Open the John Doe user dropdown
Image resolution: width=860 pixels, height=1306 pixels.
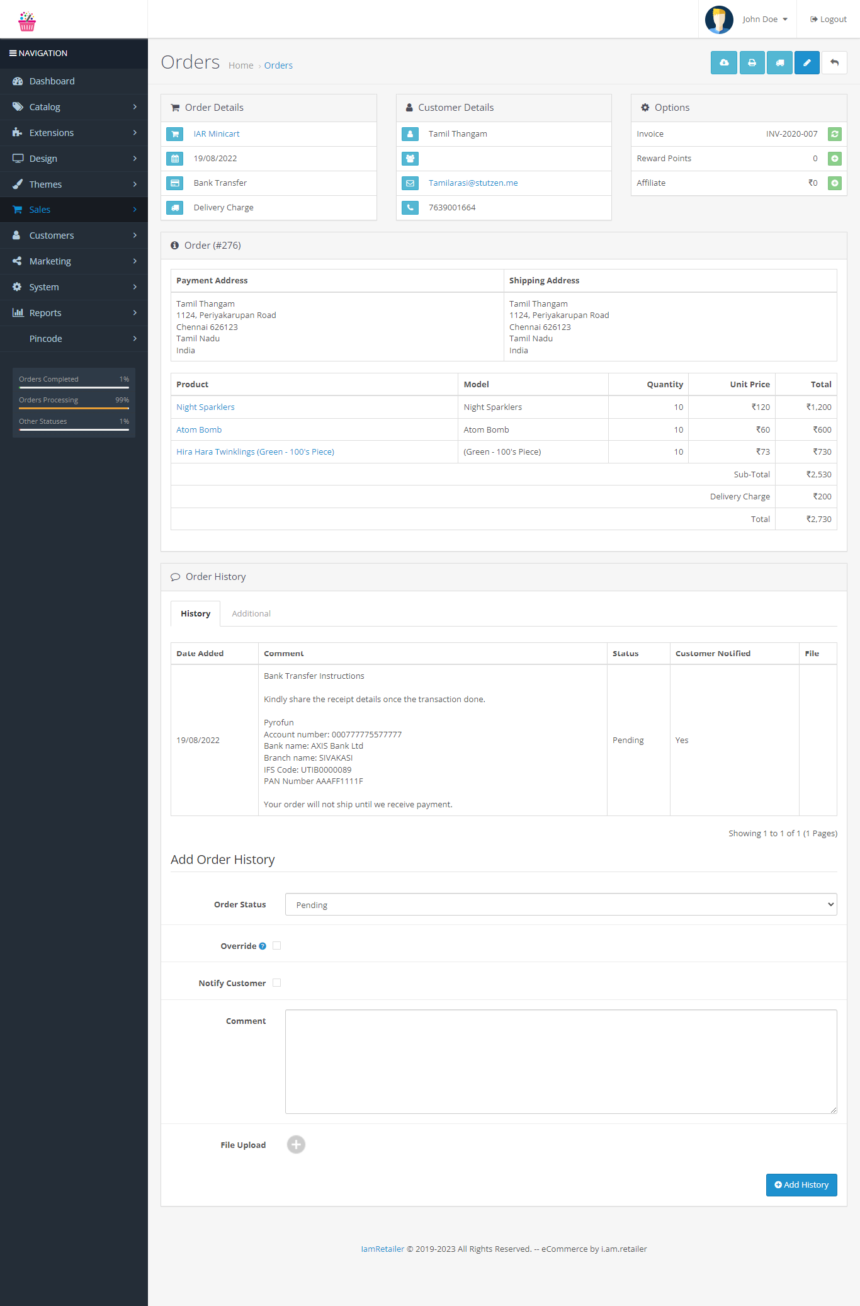pyautogui.click(x=765, y=20)
